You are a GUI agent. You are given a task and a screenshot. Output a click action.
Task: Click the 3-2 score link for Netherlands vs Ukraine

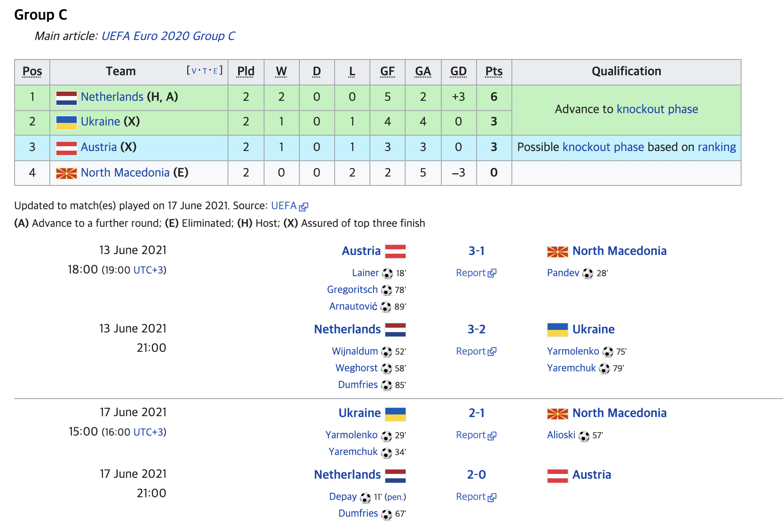[477, 329]
